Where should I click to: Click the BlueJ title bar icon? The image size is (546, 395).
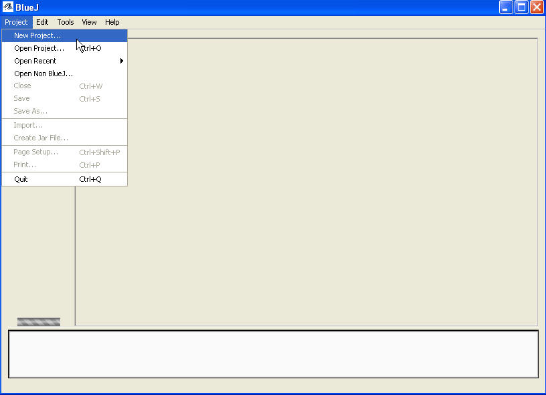click(8, 7)
